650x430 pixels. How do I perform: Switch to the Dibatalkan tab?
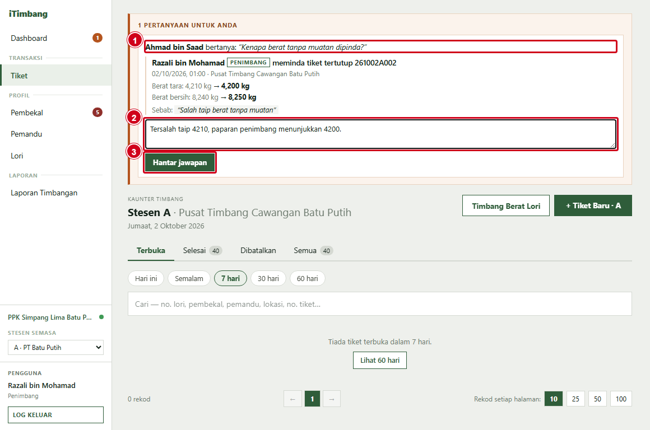click(258, 250)
